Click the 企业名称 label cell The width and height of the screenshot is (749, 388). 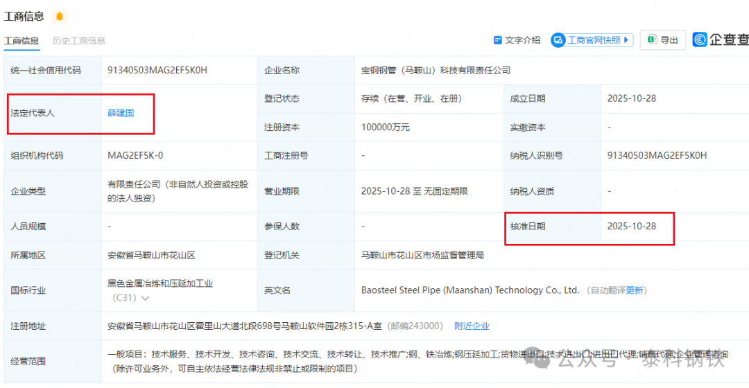[x=307, y=70]
